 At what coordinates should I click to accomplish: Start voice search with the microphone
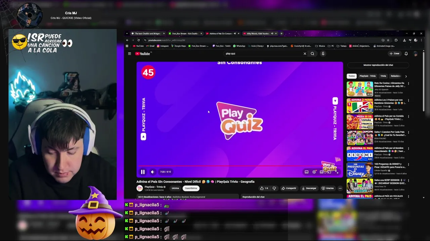pos(323,54)
